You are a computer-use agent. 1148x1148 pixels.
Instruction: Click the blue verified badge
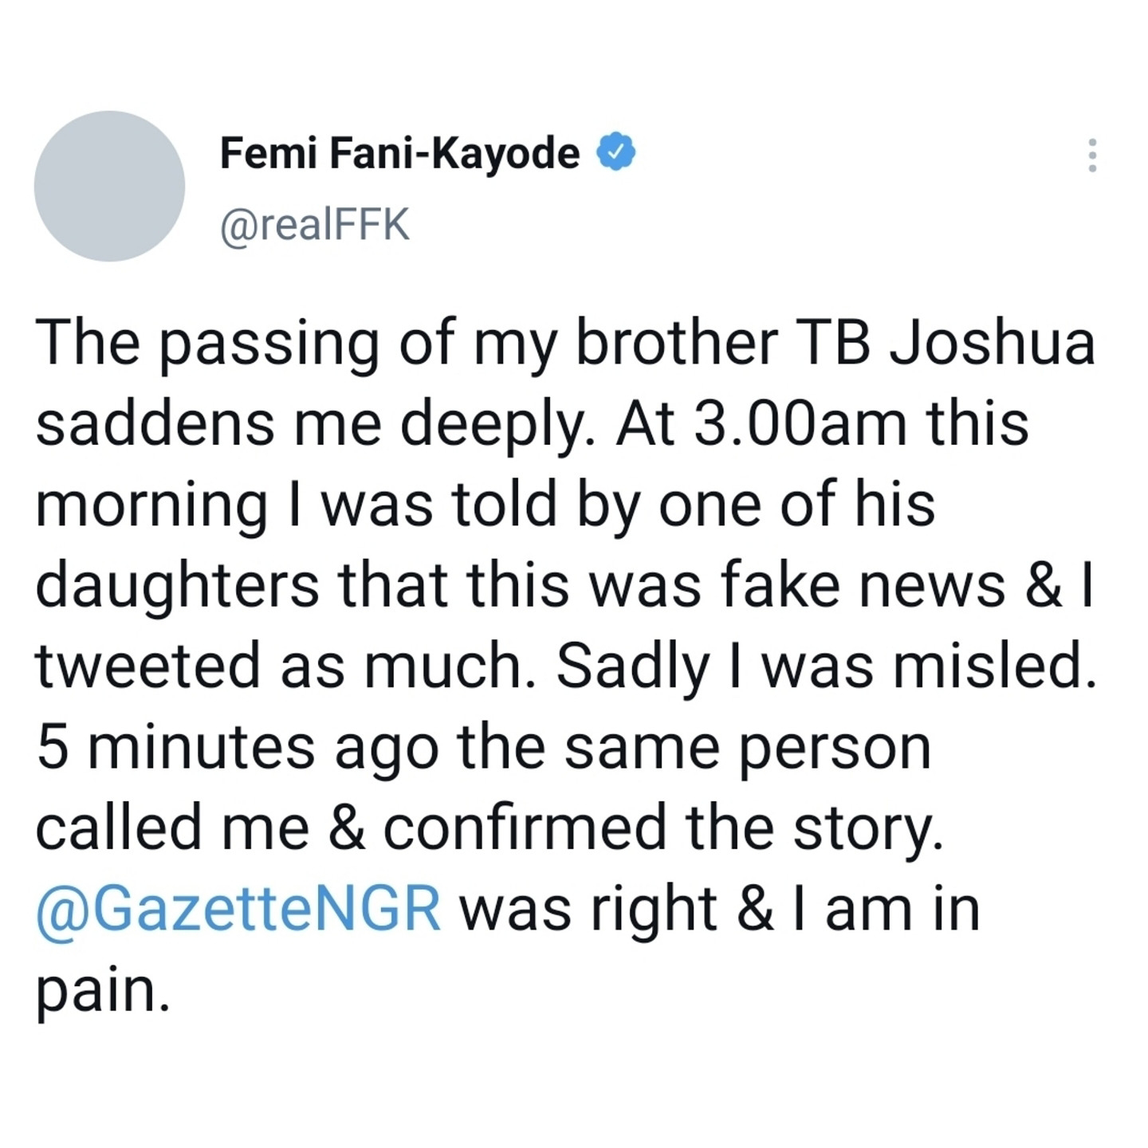(x=615, y=153)
